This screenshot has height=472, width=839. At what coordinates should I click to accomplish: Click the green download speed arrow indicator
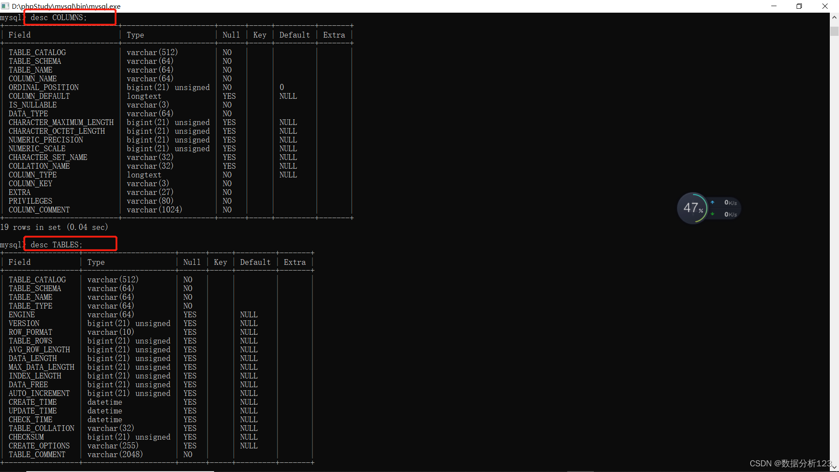coord(712,214)
